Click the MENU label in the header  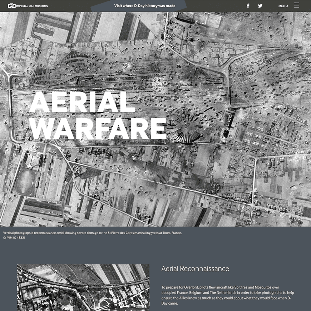coord(283,6)
